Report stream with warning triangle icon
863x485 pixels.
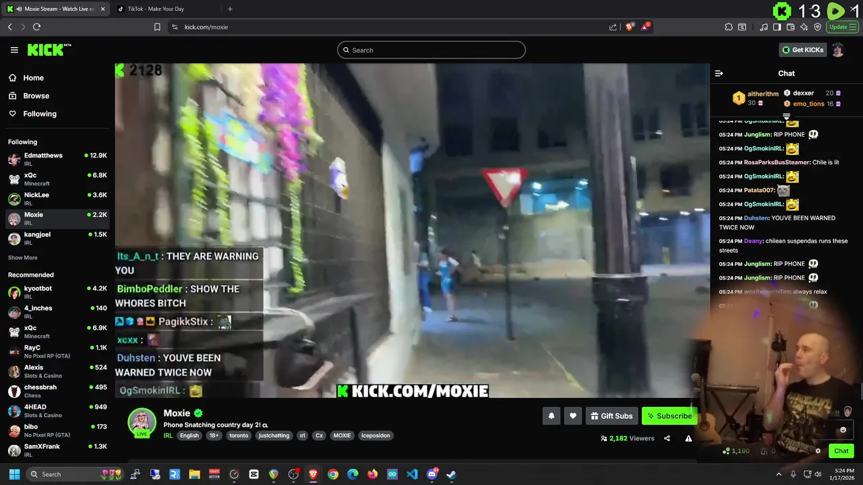[688, 439]
